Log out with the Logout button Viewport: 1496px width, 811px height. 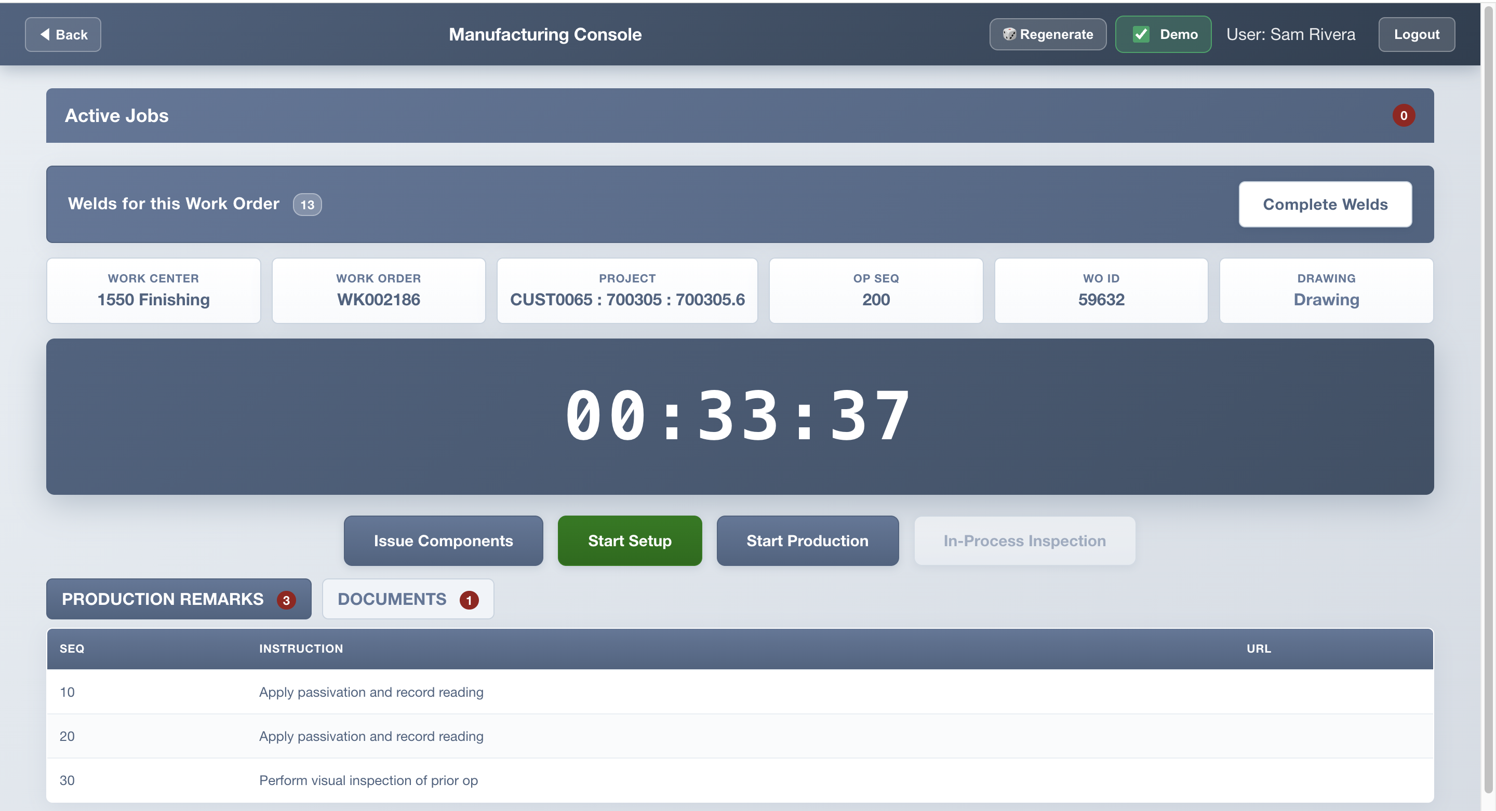click(1416, 34)
